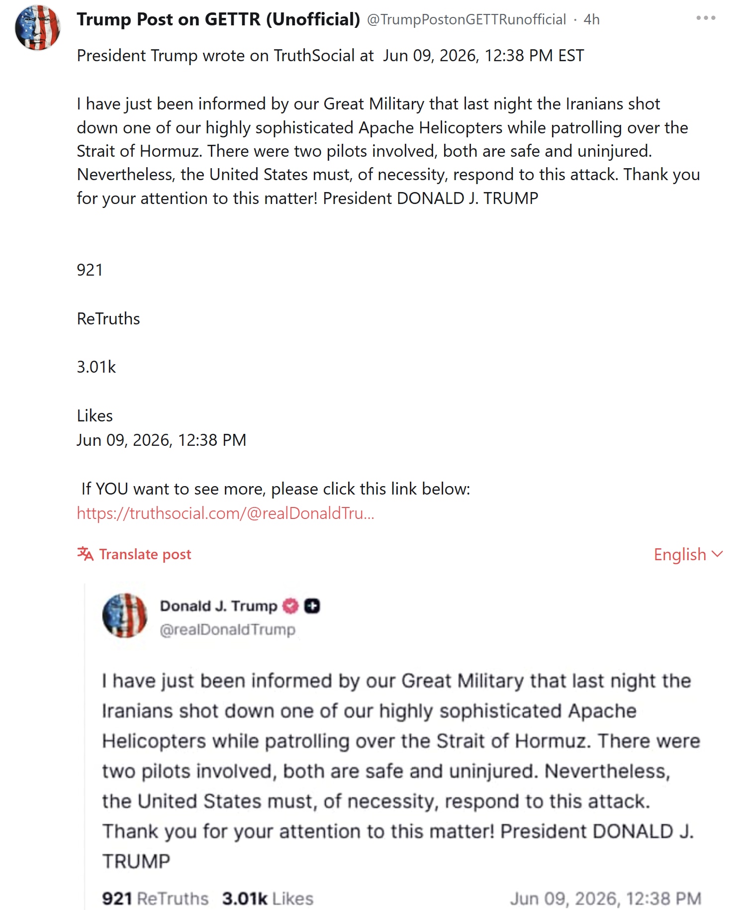Click the embedded Jun 09, 2026 timestamp
Image resolution: width=736 pixels, height=910 pixels.
tap(605, 899)
